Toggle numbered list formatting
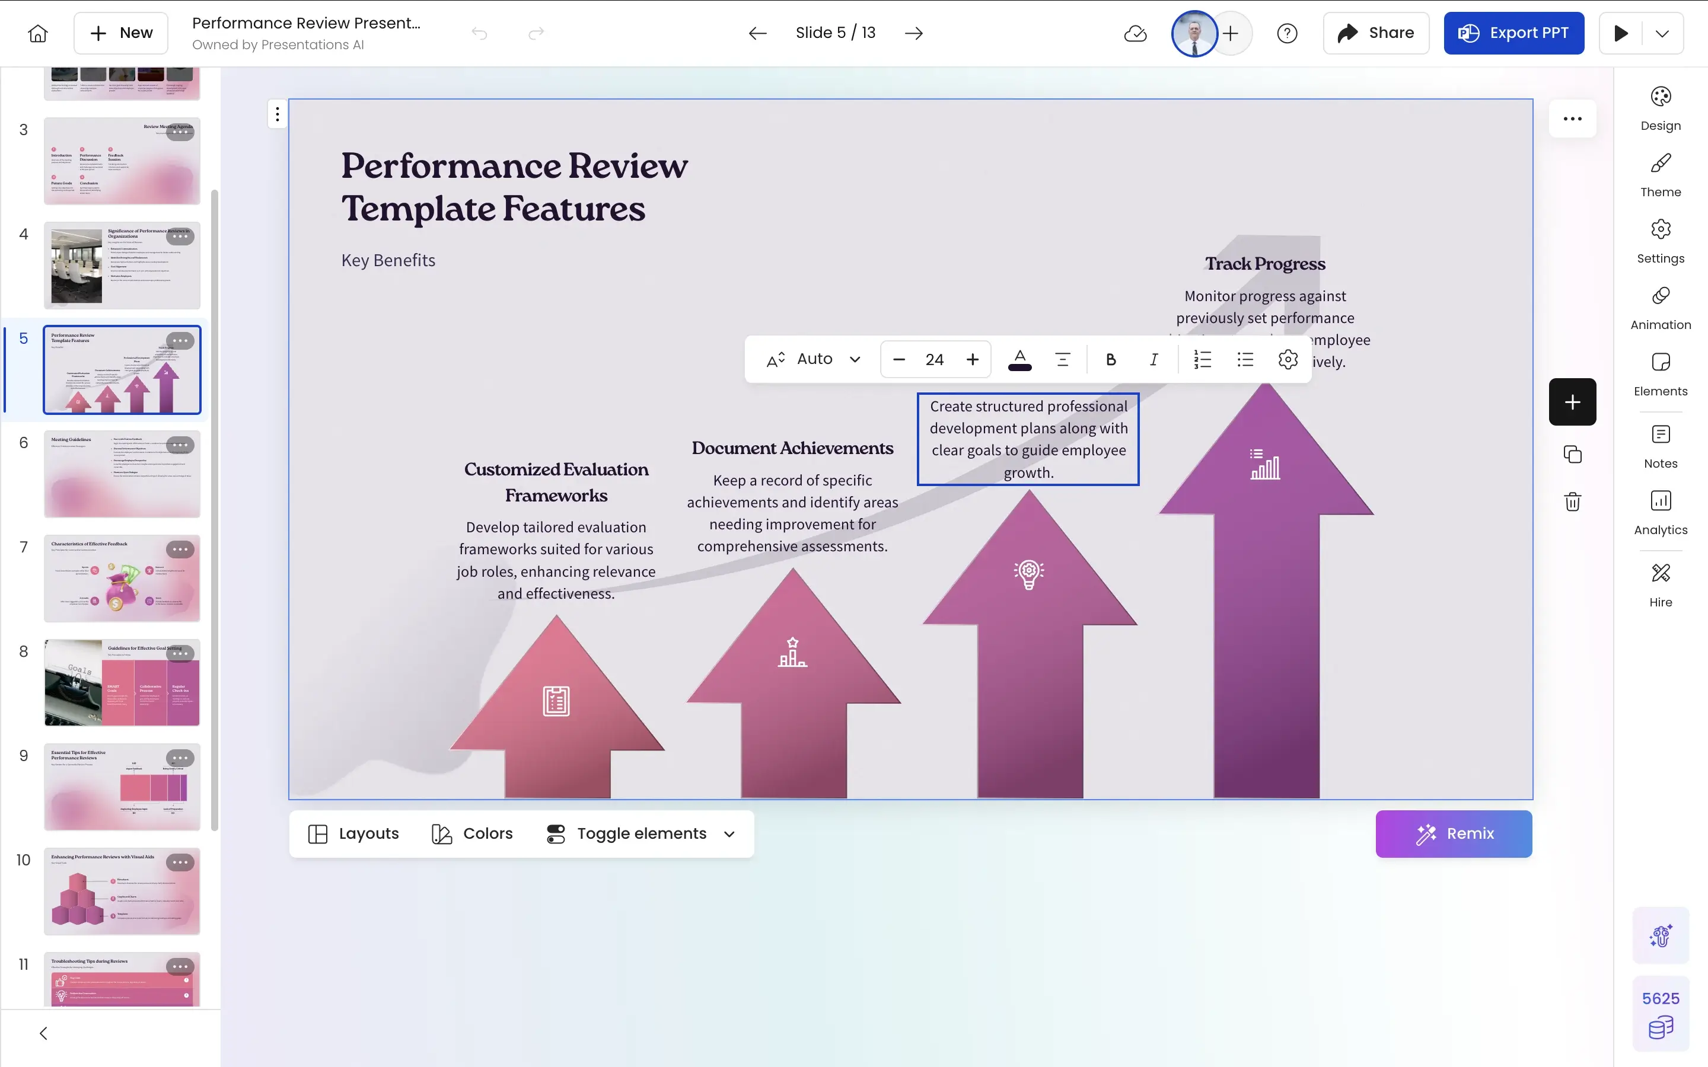This screenshot has height=1067, width=1708. tap(1203, 359)
